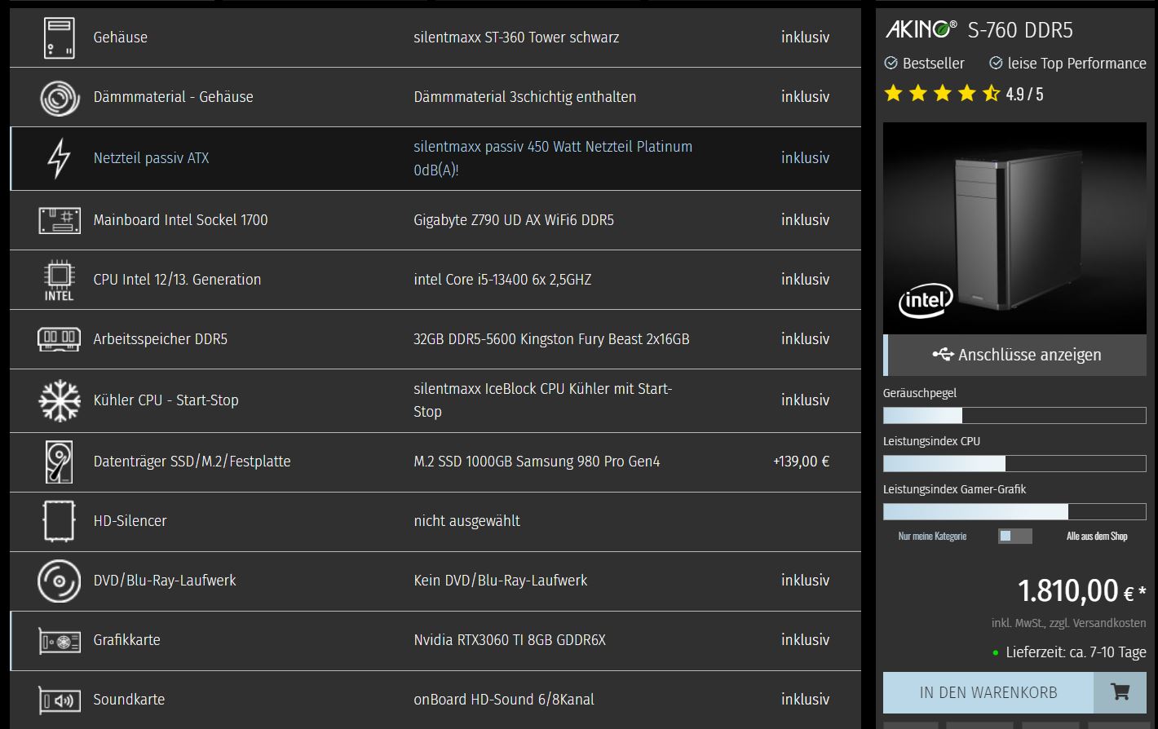Click the Anschlüsse anzeigen button

coord(1014,355)
